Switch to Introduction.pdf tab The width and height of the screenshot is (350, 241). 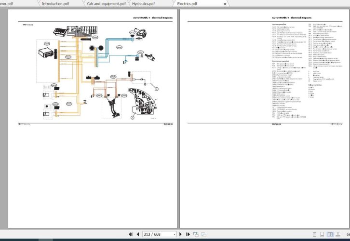coord(55,3)
